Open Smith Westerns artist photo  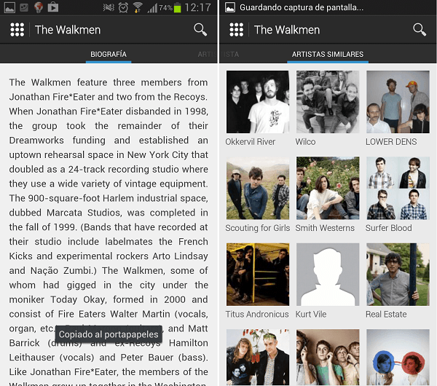pos(328,188)
